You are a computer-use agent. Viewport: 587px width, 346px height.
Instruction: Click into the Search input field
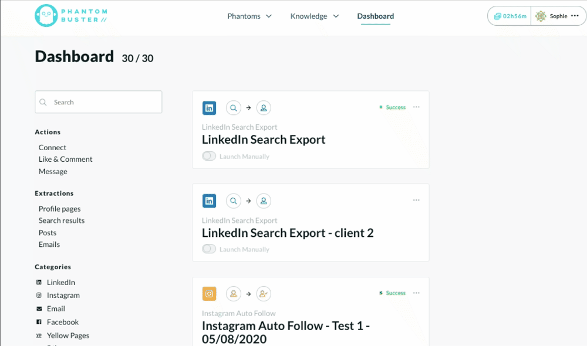[99, 101]
